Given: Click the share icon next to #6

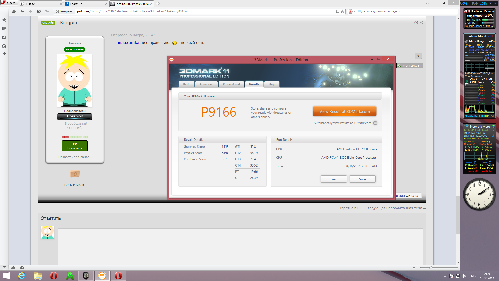Looking at the screenshot, I should [422, 23].
